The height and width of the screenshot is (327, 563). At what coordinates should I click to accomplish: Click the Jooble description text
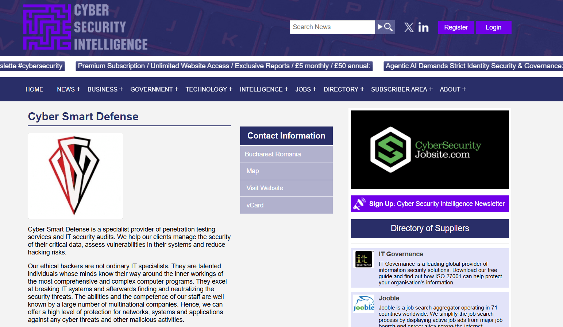click(440, 316)
